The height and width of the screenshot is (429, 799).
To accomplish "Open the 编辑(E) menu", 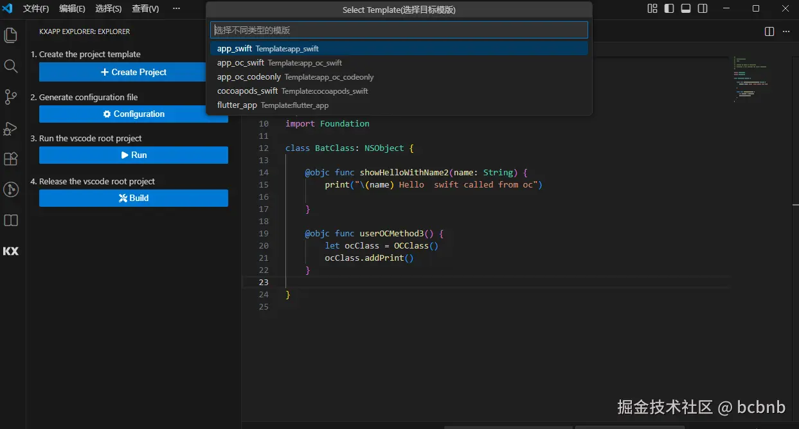I will (72, 9).
